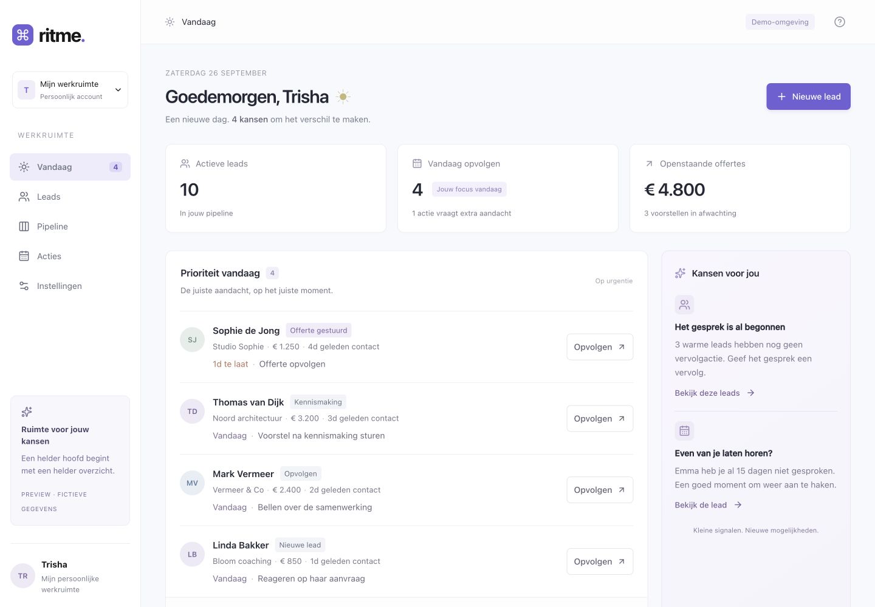Image resolution: width=875 pixels, height=607 pixels.
Task: Click the sparkle icon beside Kansen voor jou
Action: pyautogui.click(x=681, y=273)
